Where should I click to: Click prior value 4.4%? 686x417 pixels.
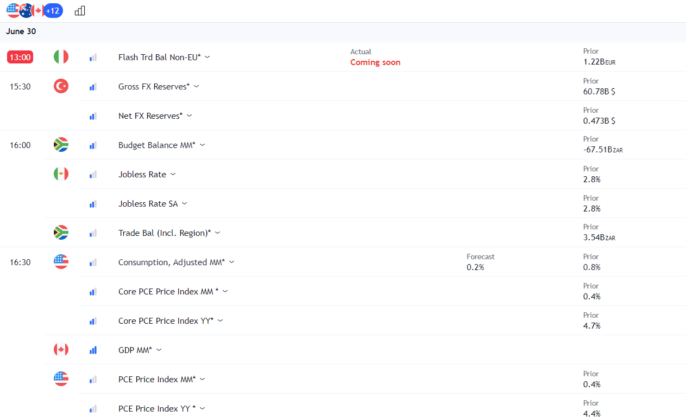(x=592, y=414)
